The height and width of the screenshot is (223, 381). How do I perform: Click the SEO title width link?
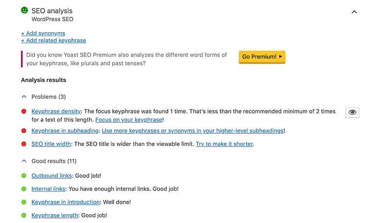[51, 144]
